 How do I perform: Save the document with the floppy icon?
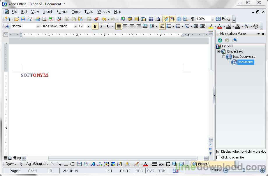23,19
